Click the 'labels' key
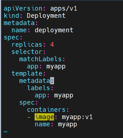The height and width of the screenshot is (138, 123). [39, 88]
